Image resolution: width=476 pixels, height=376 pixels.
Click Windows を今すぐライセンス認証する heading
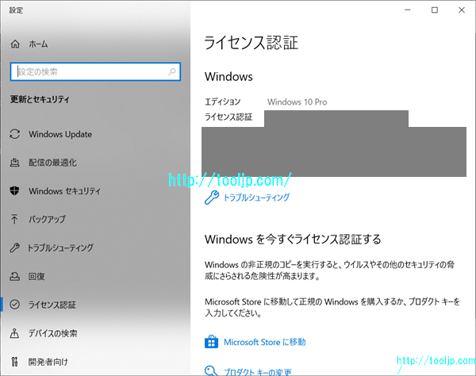pyautogui.click(x=293, y=239)
